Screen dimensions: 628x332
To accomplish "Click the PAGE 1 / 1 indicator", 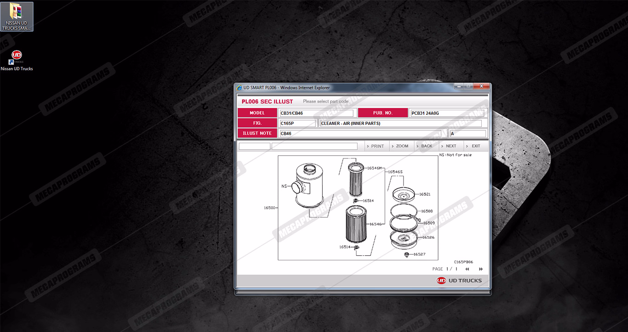I will point(445,269).
